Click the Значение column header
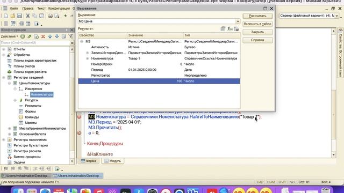This screenshot has height=193, width=344. coord(155,35)
